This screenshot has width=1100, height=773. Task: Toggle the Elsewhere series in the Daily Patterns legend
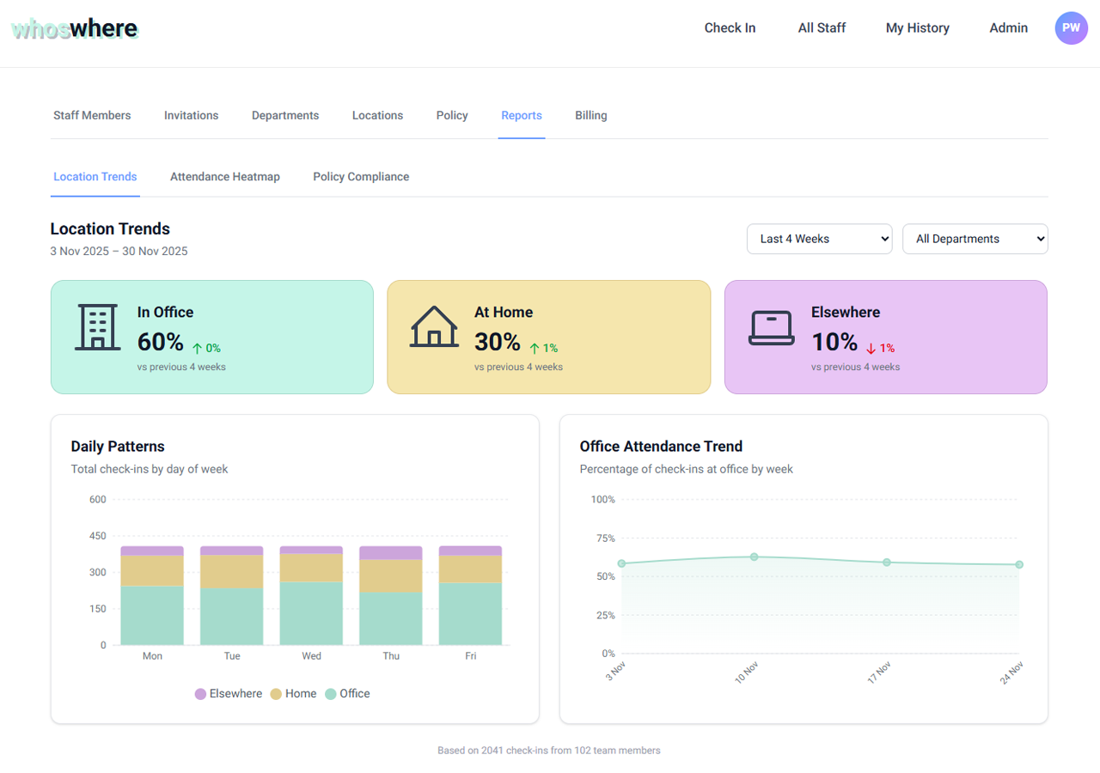(229, 693)
